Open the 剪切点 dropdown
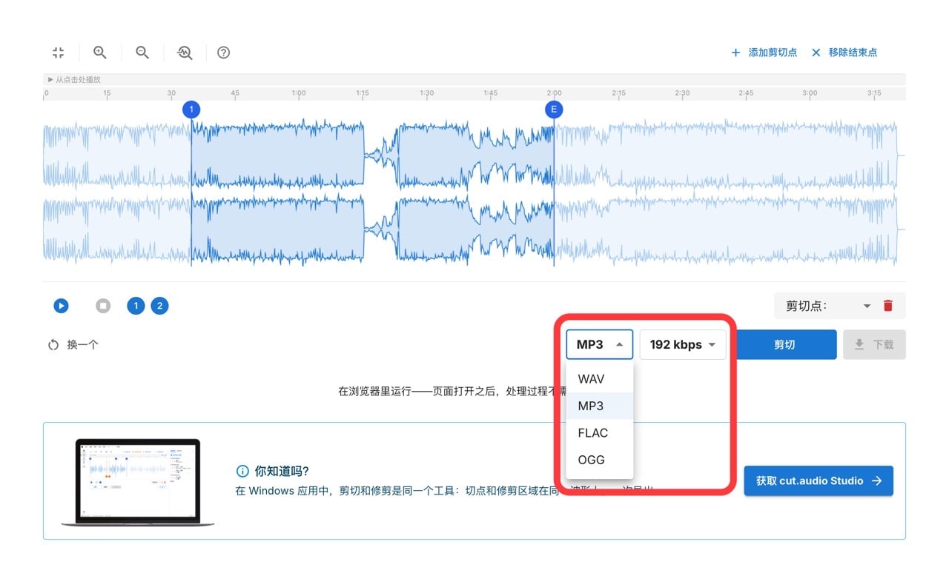 (x=827, y=306)
